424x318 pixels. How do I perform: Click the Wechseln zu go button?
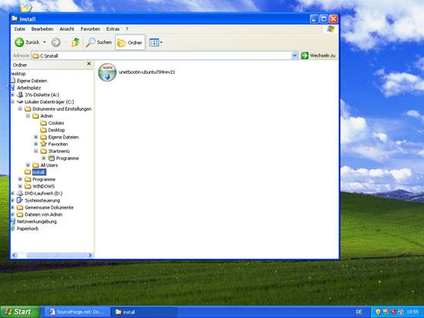tap(318, 55)
